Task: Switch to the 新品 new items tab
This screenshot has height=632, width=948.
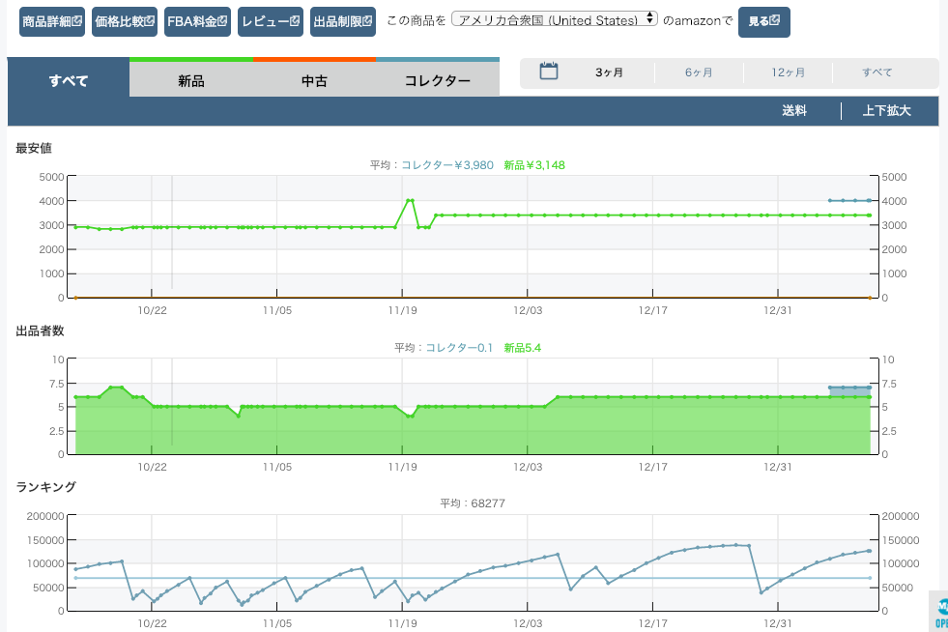Action: 191,81
